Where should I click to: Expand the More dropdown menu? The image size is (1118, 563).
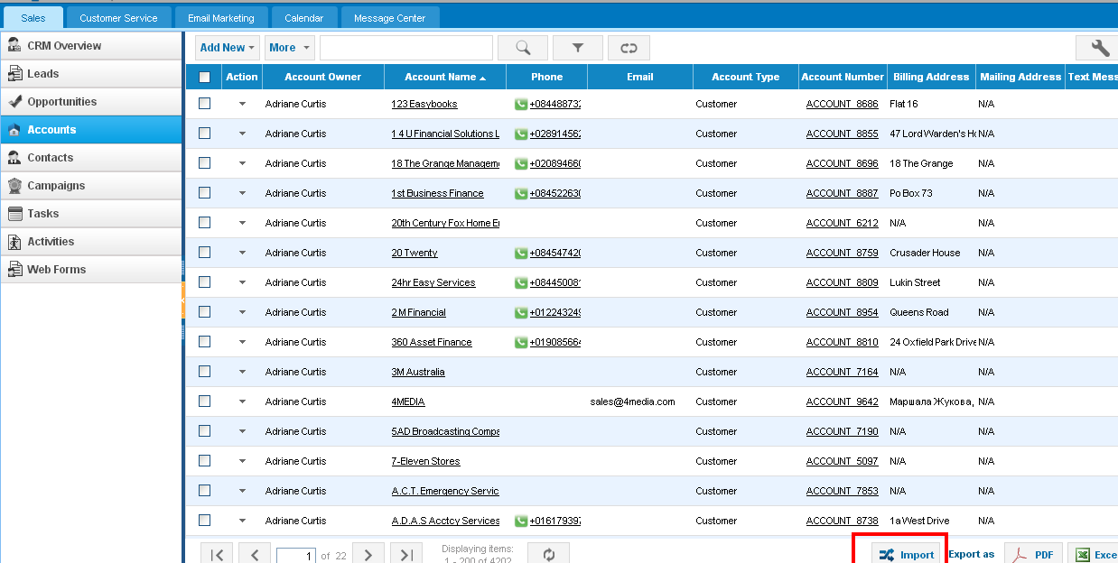click(289, 48)
